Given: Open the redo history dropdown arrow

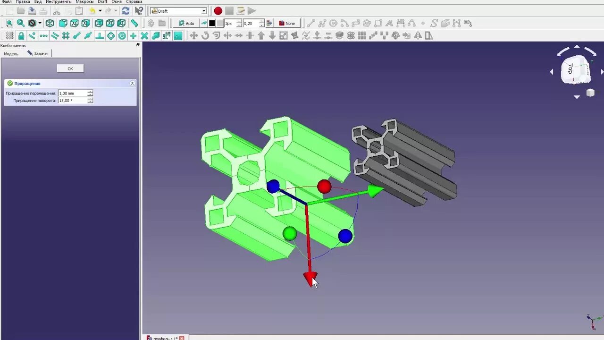Looking at the screenshot, I should click(x=116, y=11).
